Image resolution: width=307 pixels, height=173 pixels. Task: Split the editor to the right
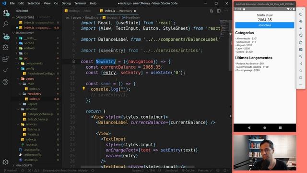pos(219,11)
